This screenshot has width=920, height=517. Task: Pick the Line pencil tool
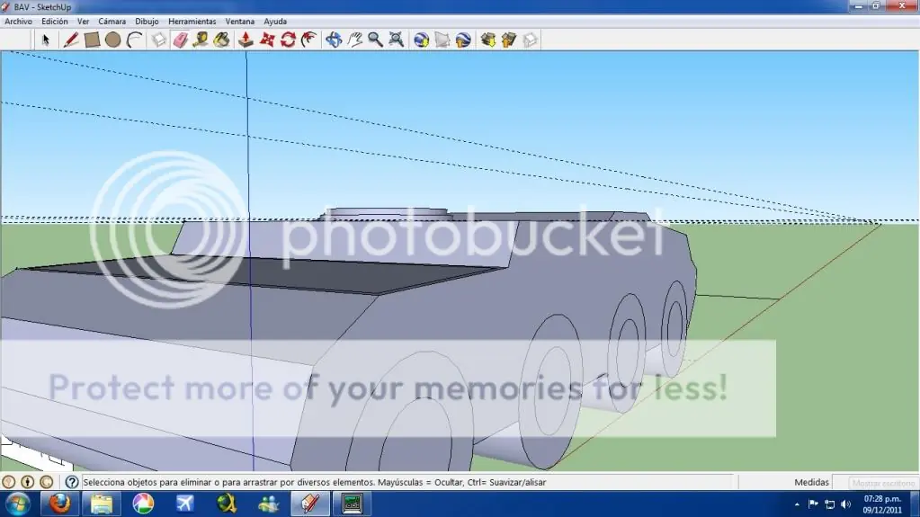[71, 40]
